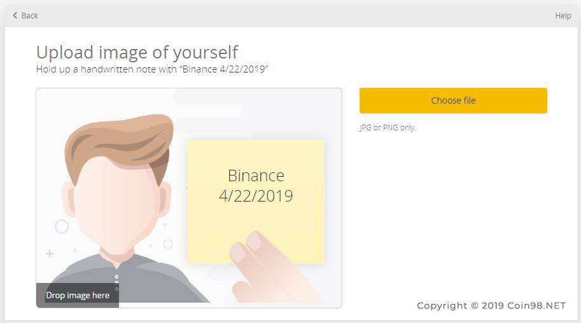Click the gray plus decoration beside avatar shoulder
Image resolution: width=581 pixels, height=323 pixels.
(x=50, y=254)
